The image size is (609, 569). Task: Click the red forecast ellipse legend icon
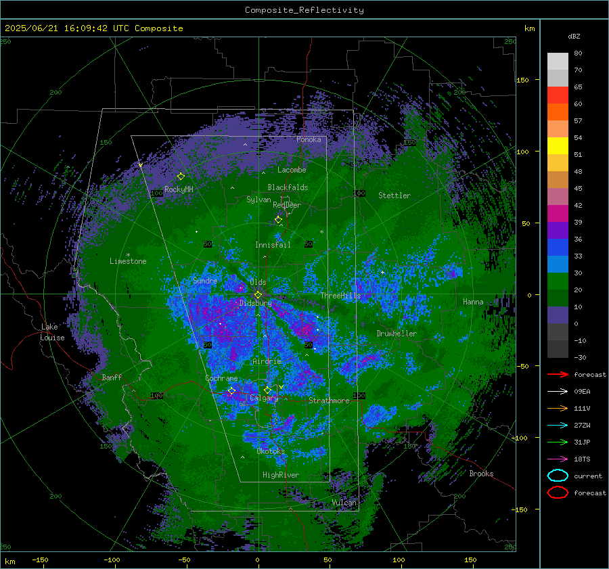(558, 493)
